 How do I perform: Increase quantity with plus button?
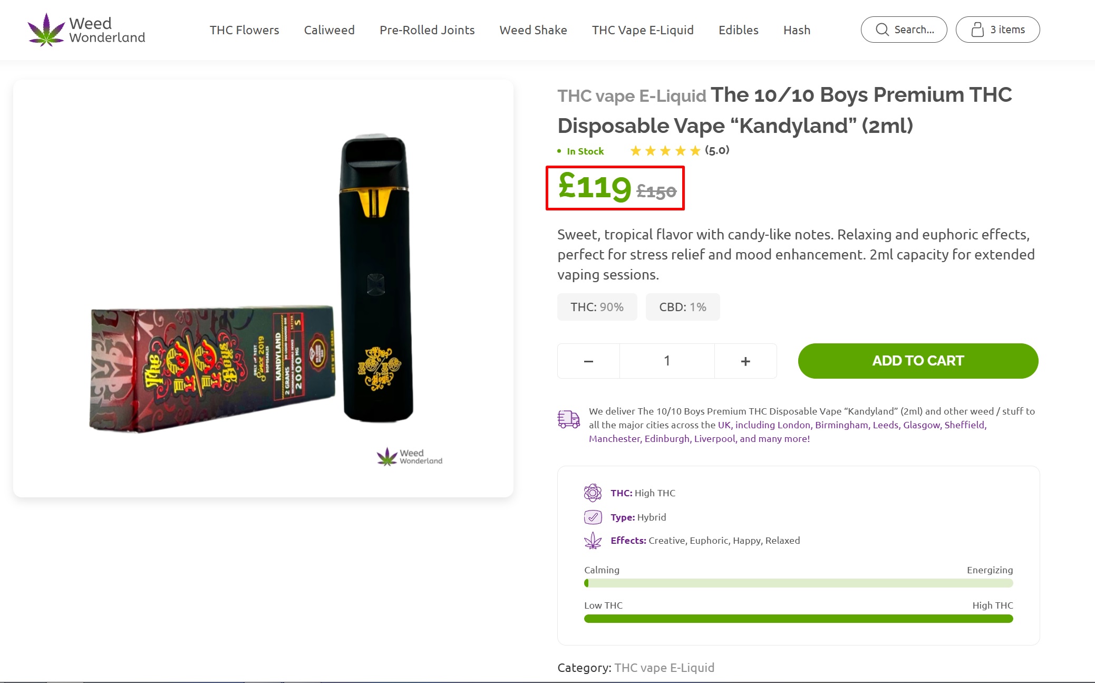coord(745,361)
